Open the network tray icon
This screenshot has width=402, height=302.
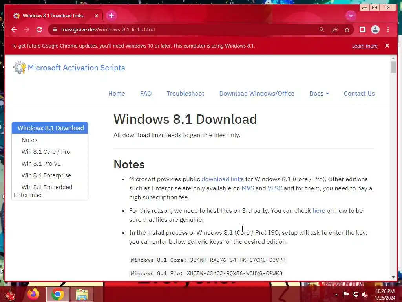pyautogui.click(x=356, y=294)
